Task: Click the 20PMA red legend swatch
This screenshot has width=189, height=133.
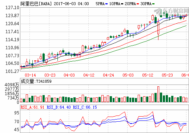Action: pyautogui.click(x=138, y=4)
